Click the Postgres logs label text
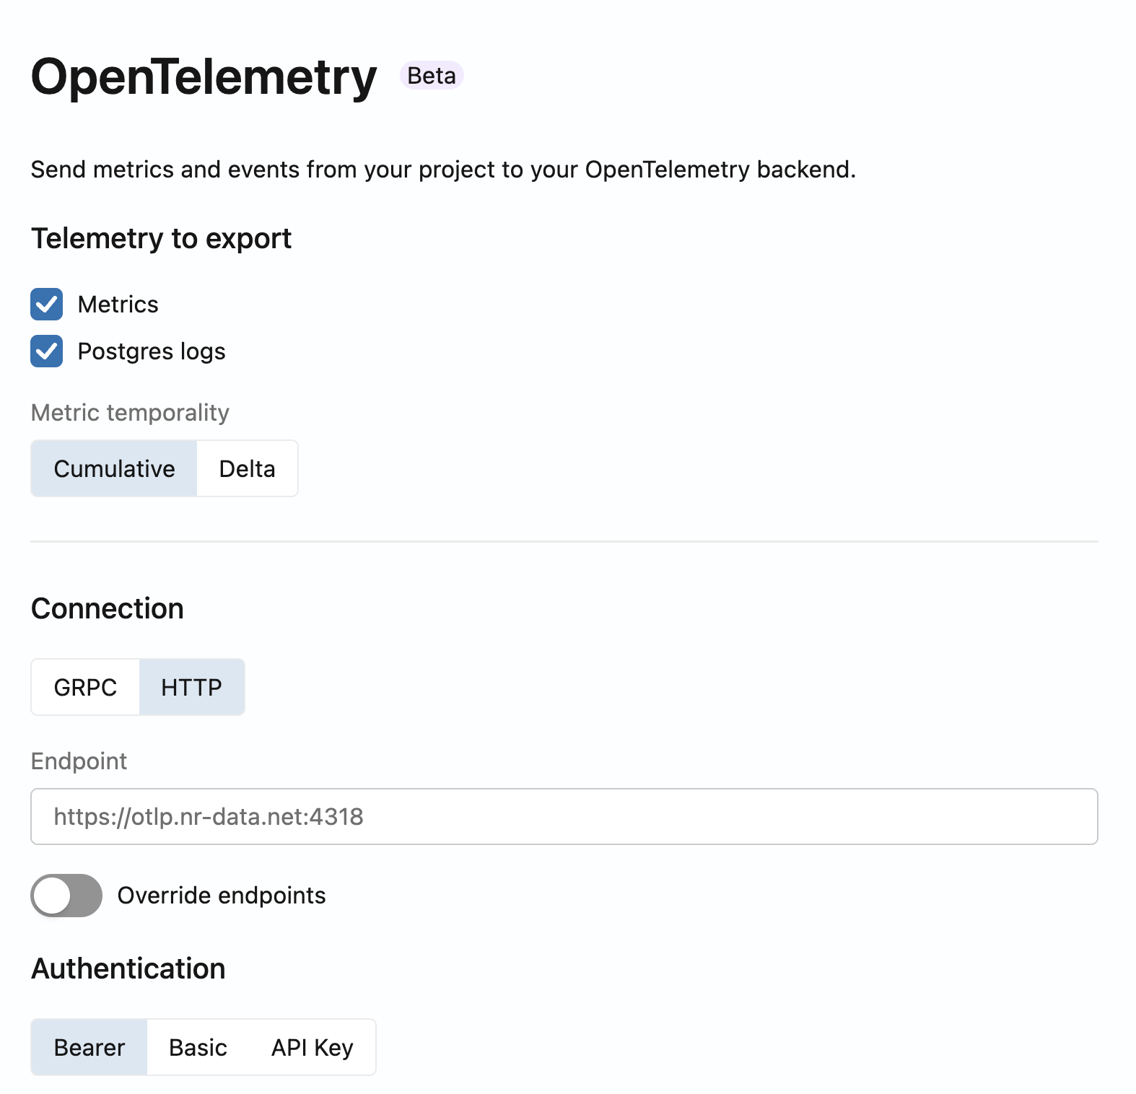1136x1094 pixels. point(152,351)
